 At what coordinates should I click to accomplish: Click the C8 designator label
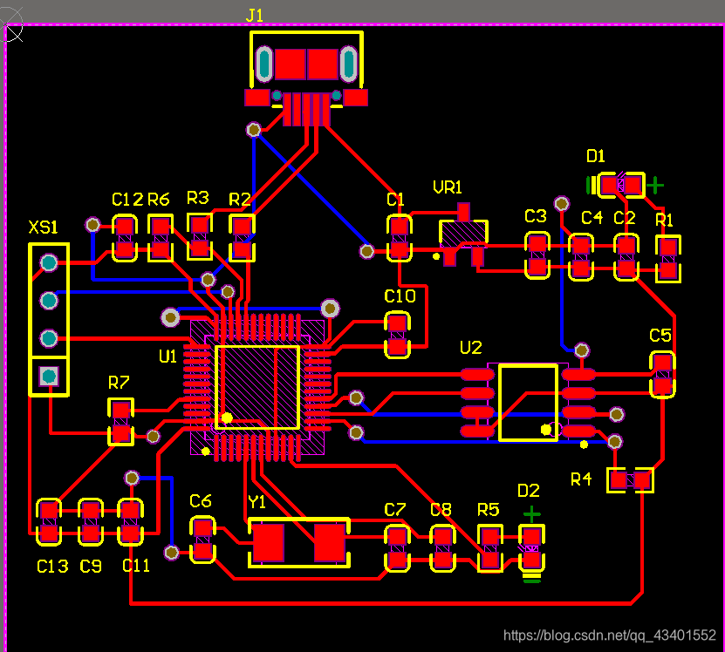[441, 510]
